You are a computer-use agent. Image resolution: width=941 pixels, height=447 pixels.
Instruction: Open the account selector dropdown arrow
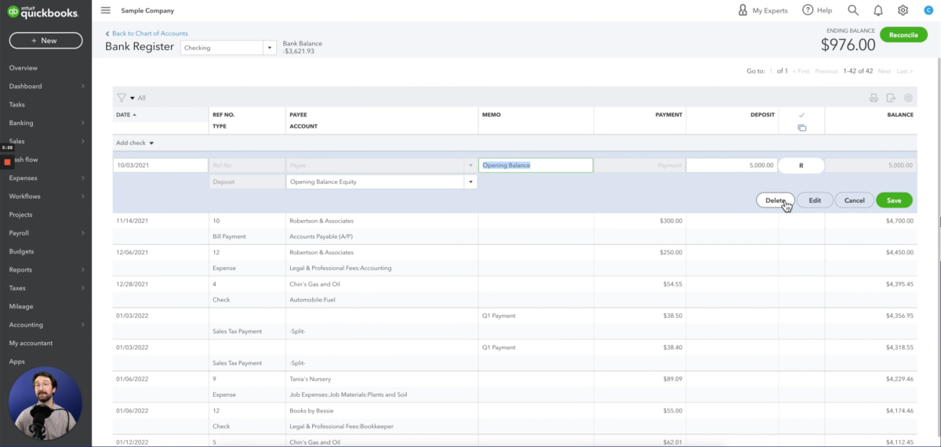click(271, 48)
